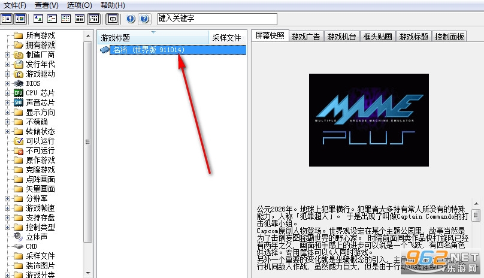Click the CHD disk drive icon
Screen dimensions: 484x278
pyautogui.click(x=19, y=246)
